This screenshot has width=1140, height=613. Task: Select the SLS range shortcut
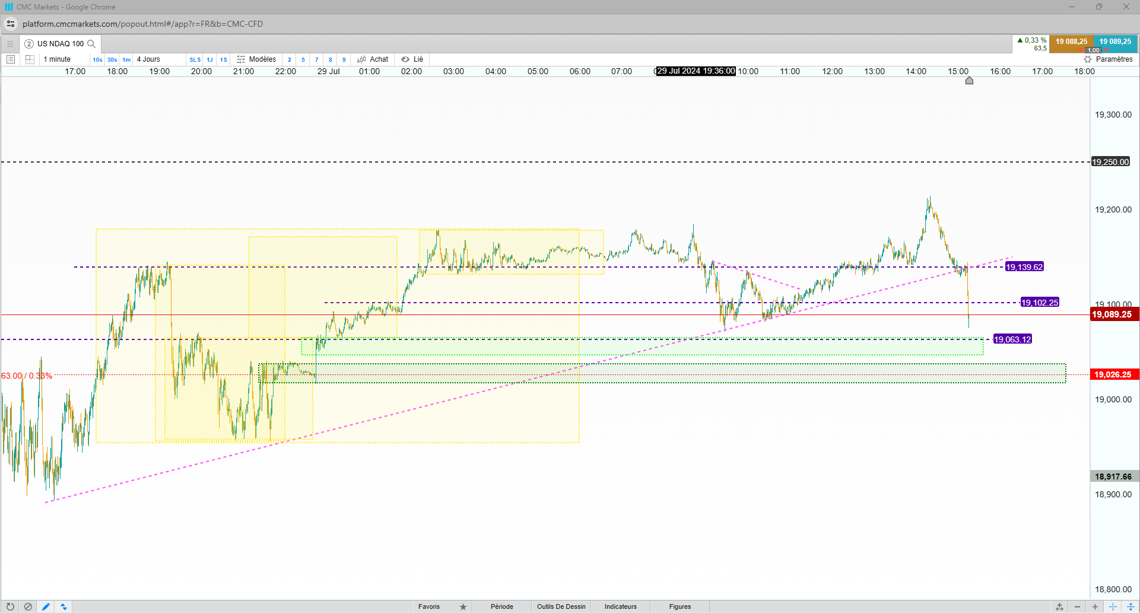[x=195, y=59]
